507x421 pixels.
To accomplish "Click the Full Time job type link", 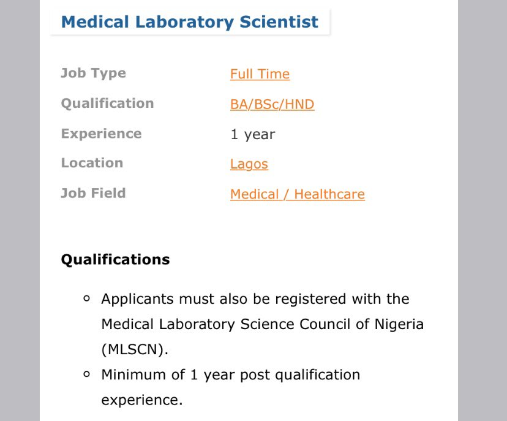I will 260,74.
